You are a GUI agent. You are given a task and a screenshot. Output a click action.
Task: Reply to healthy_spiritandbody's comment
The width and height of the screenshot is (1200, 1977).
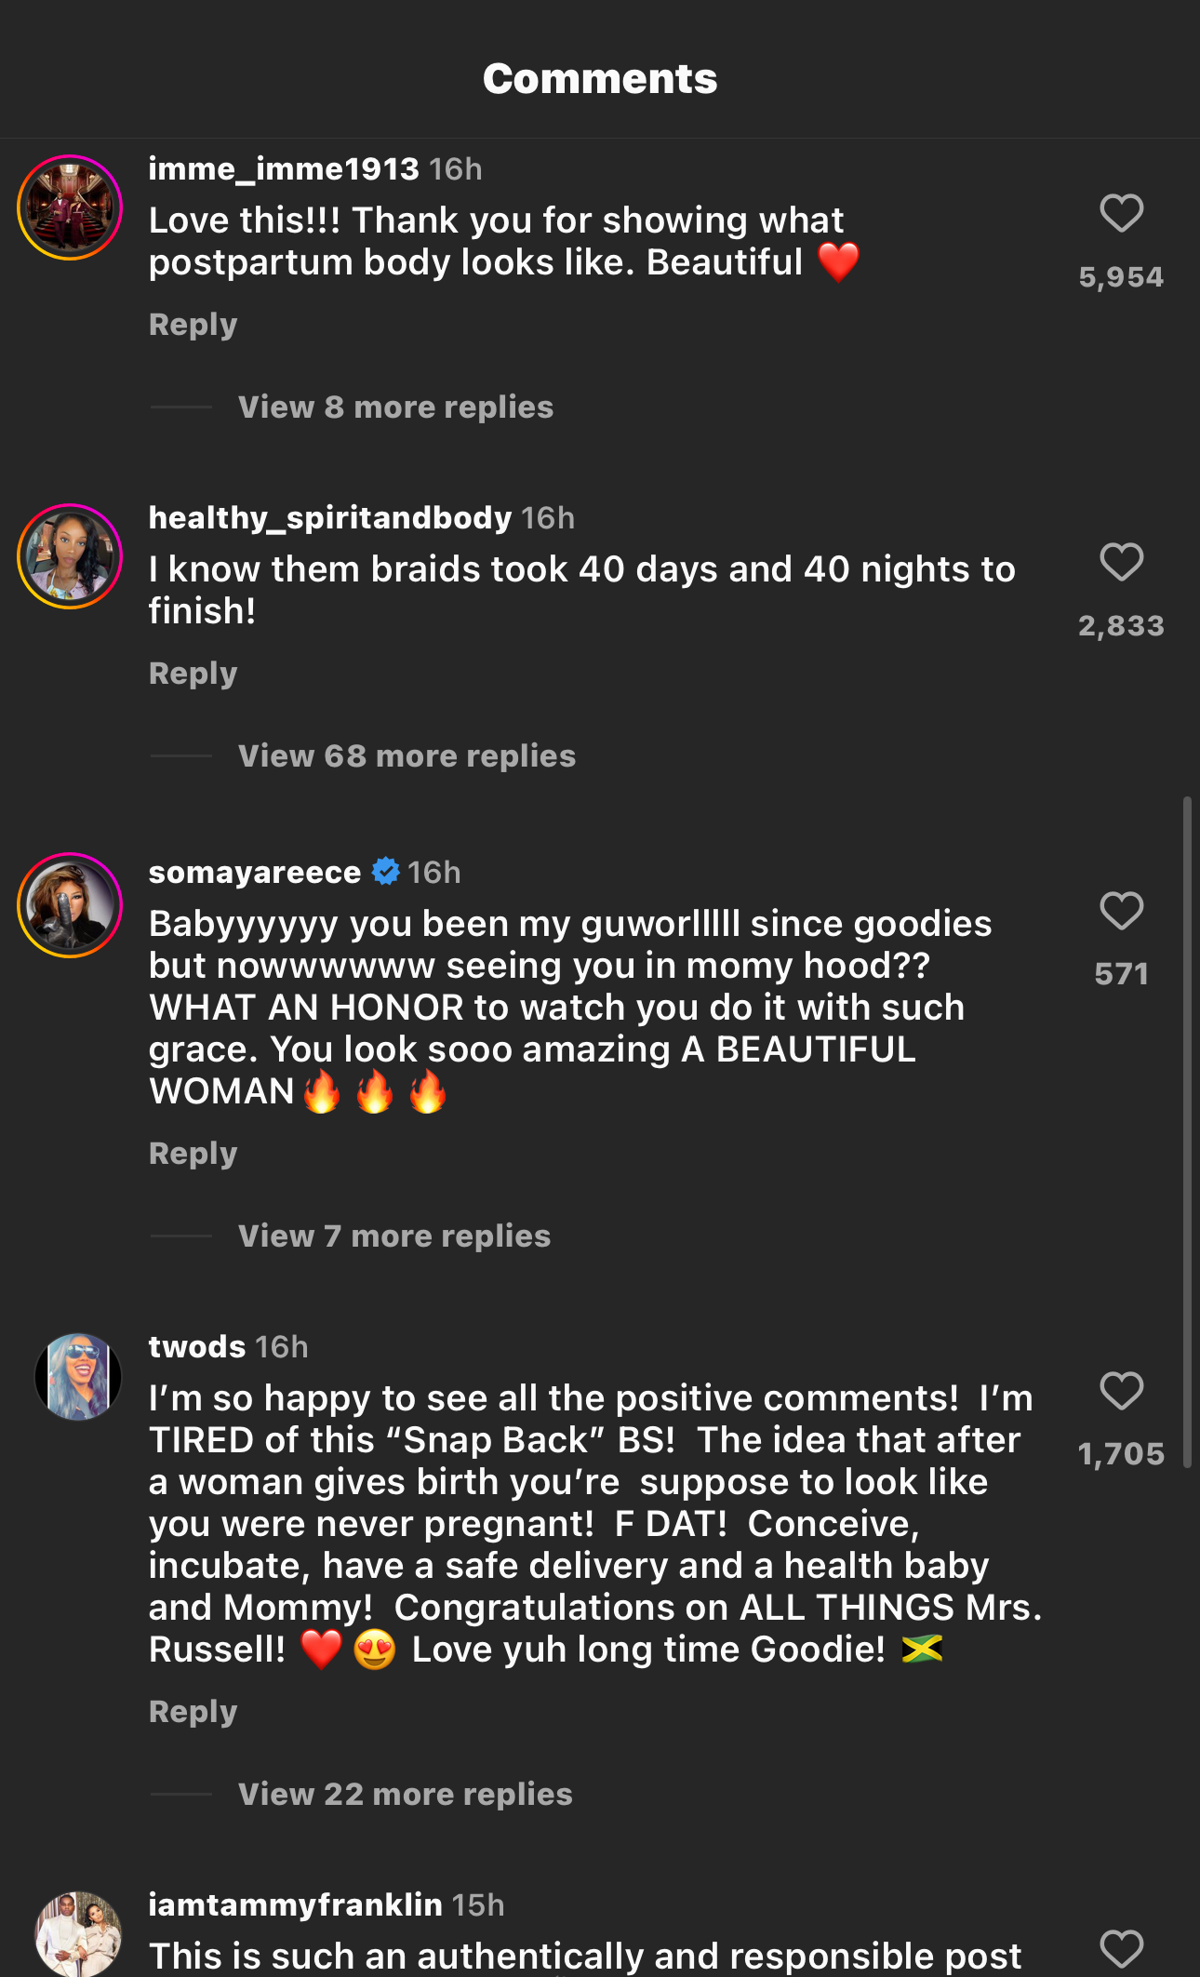[x=193, y=674]
